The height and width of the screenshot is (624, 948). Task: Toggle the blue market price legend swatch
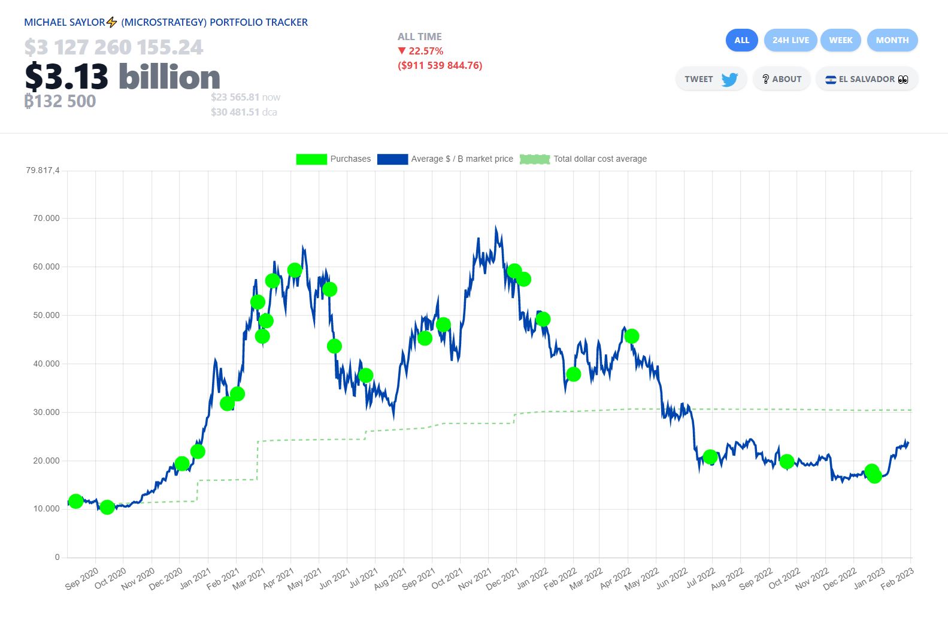392,159
